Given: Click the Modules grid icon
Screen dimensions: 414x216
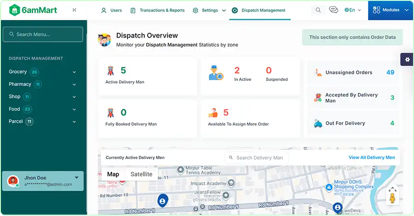Looking at the screenshot, I should tap(376, 10).
